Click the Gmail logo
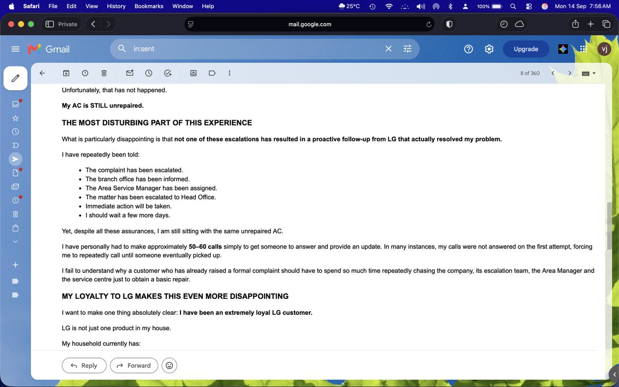This screenshot has width=619, height=387. [x=49, y=49]
